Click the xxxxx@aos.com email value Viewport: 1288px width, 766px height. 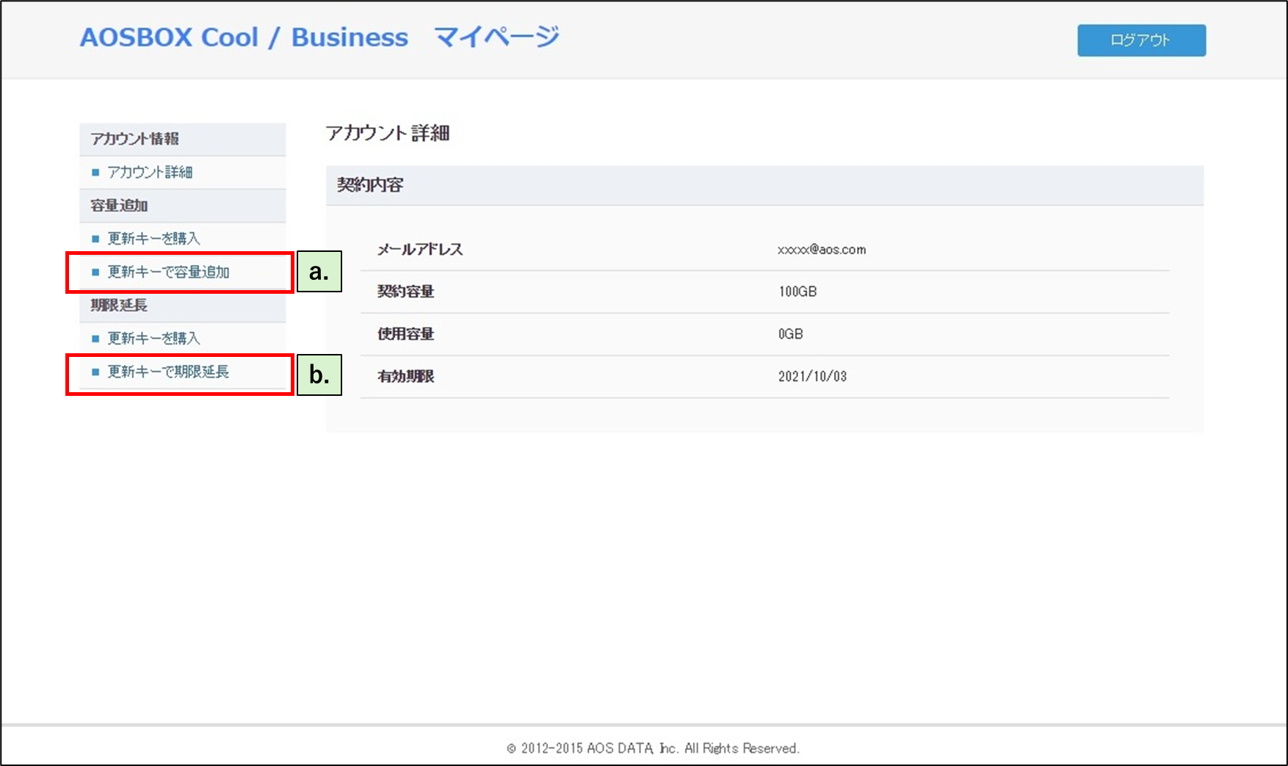(x=822, y=250)
